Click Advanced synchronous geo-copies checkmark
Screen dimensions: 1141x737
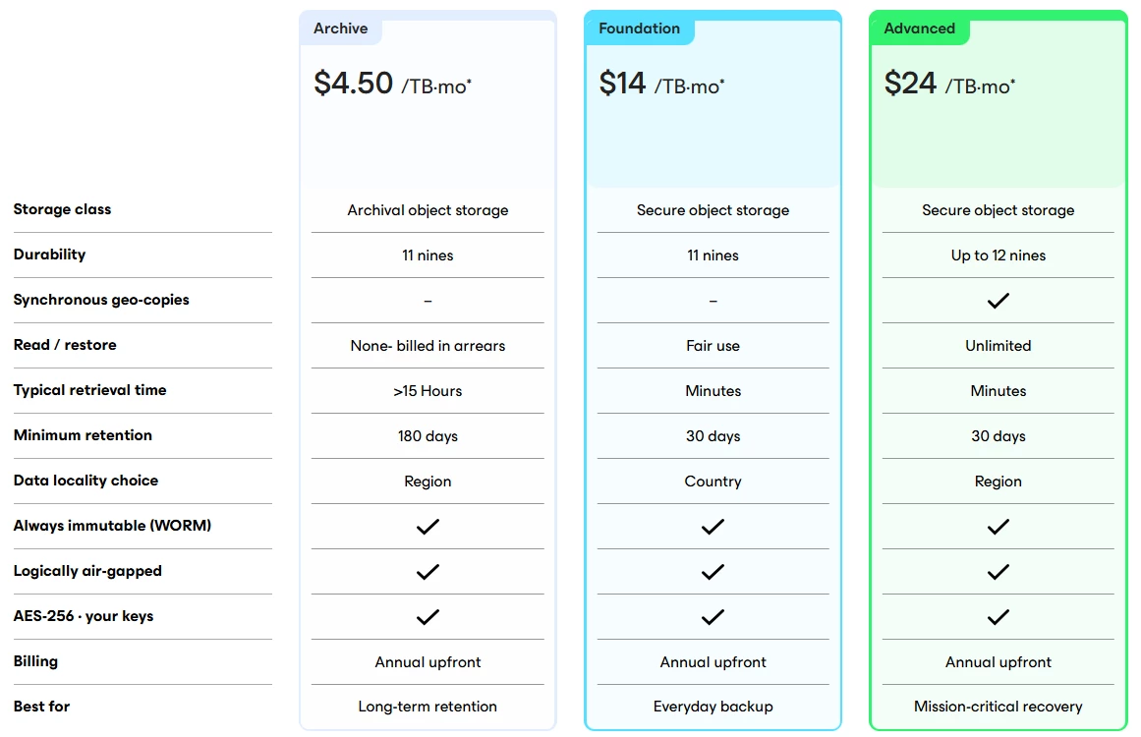(x=998, y=301)
